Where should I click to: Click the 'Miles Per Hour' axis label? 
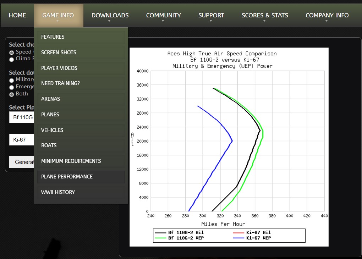[x=223, y=224]
